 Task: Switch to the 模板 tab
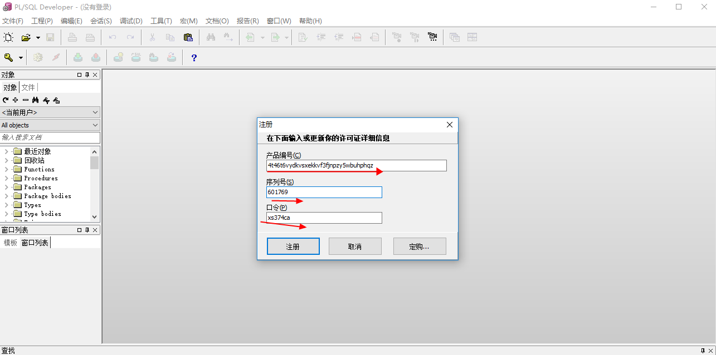[10, 243]
